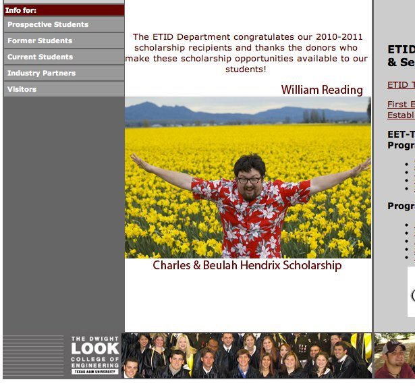The image size is (415, 386).
Task: Open the graduates group photo banner
Action: click(x=247, y=355)
